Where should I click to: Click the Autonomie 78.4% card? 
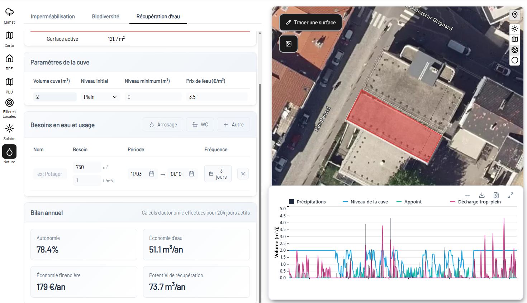84,245
